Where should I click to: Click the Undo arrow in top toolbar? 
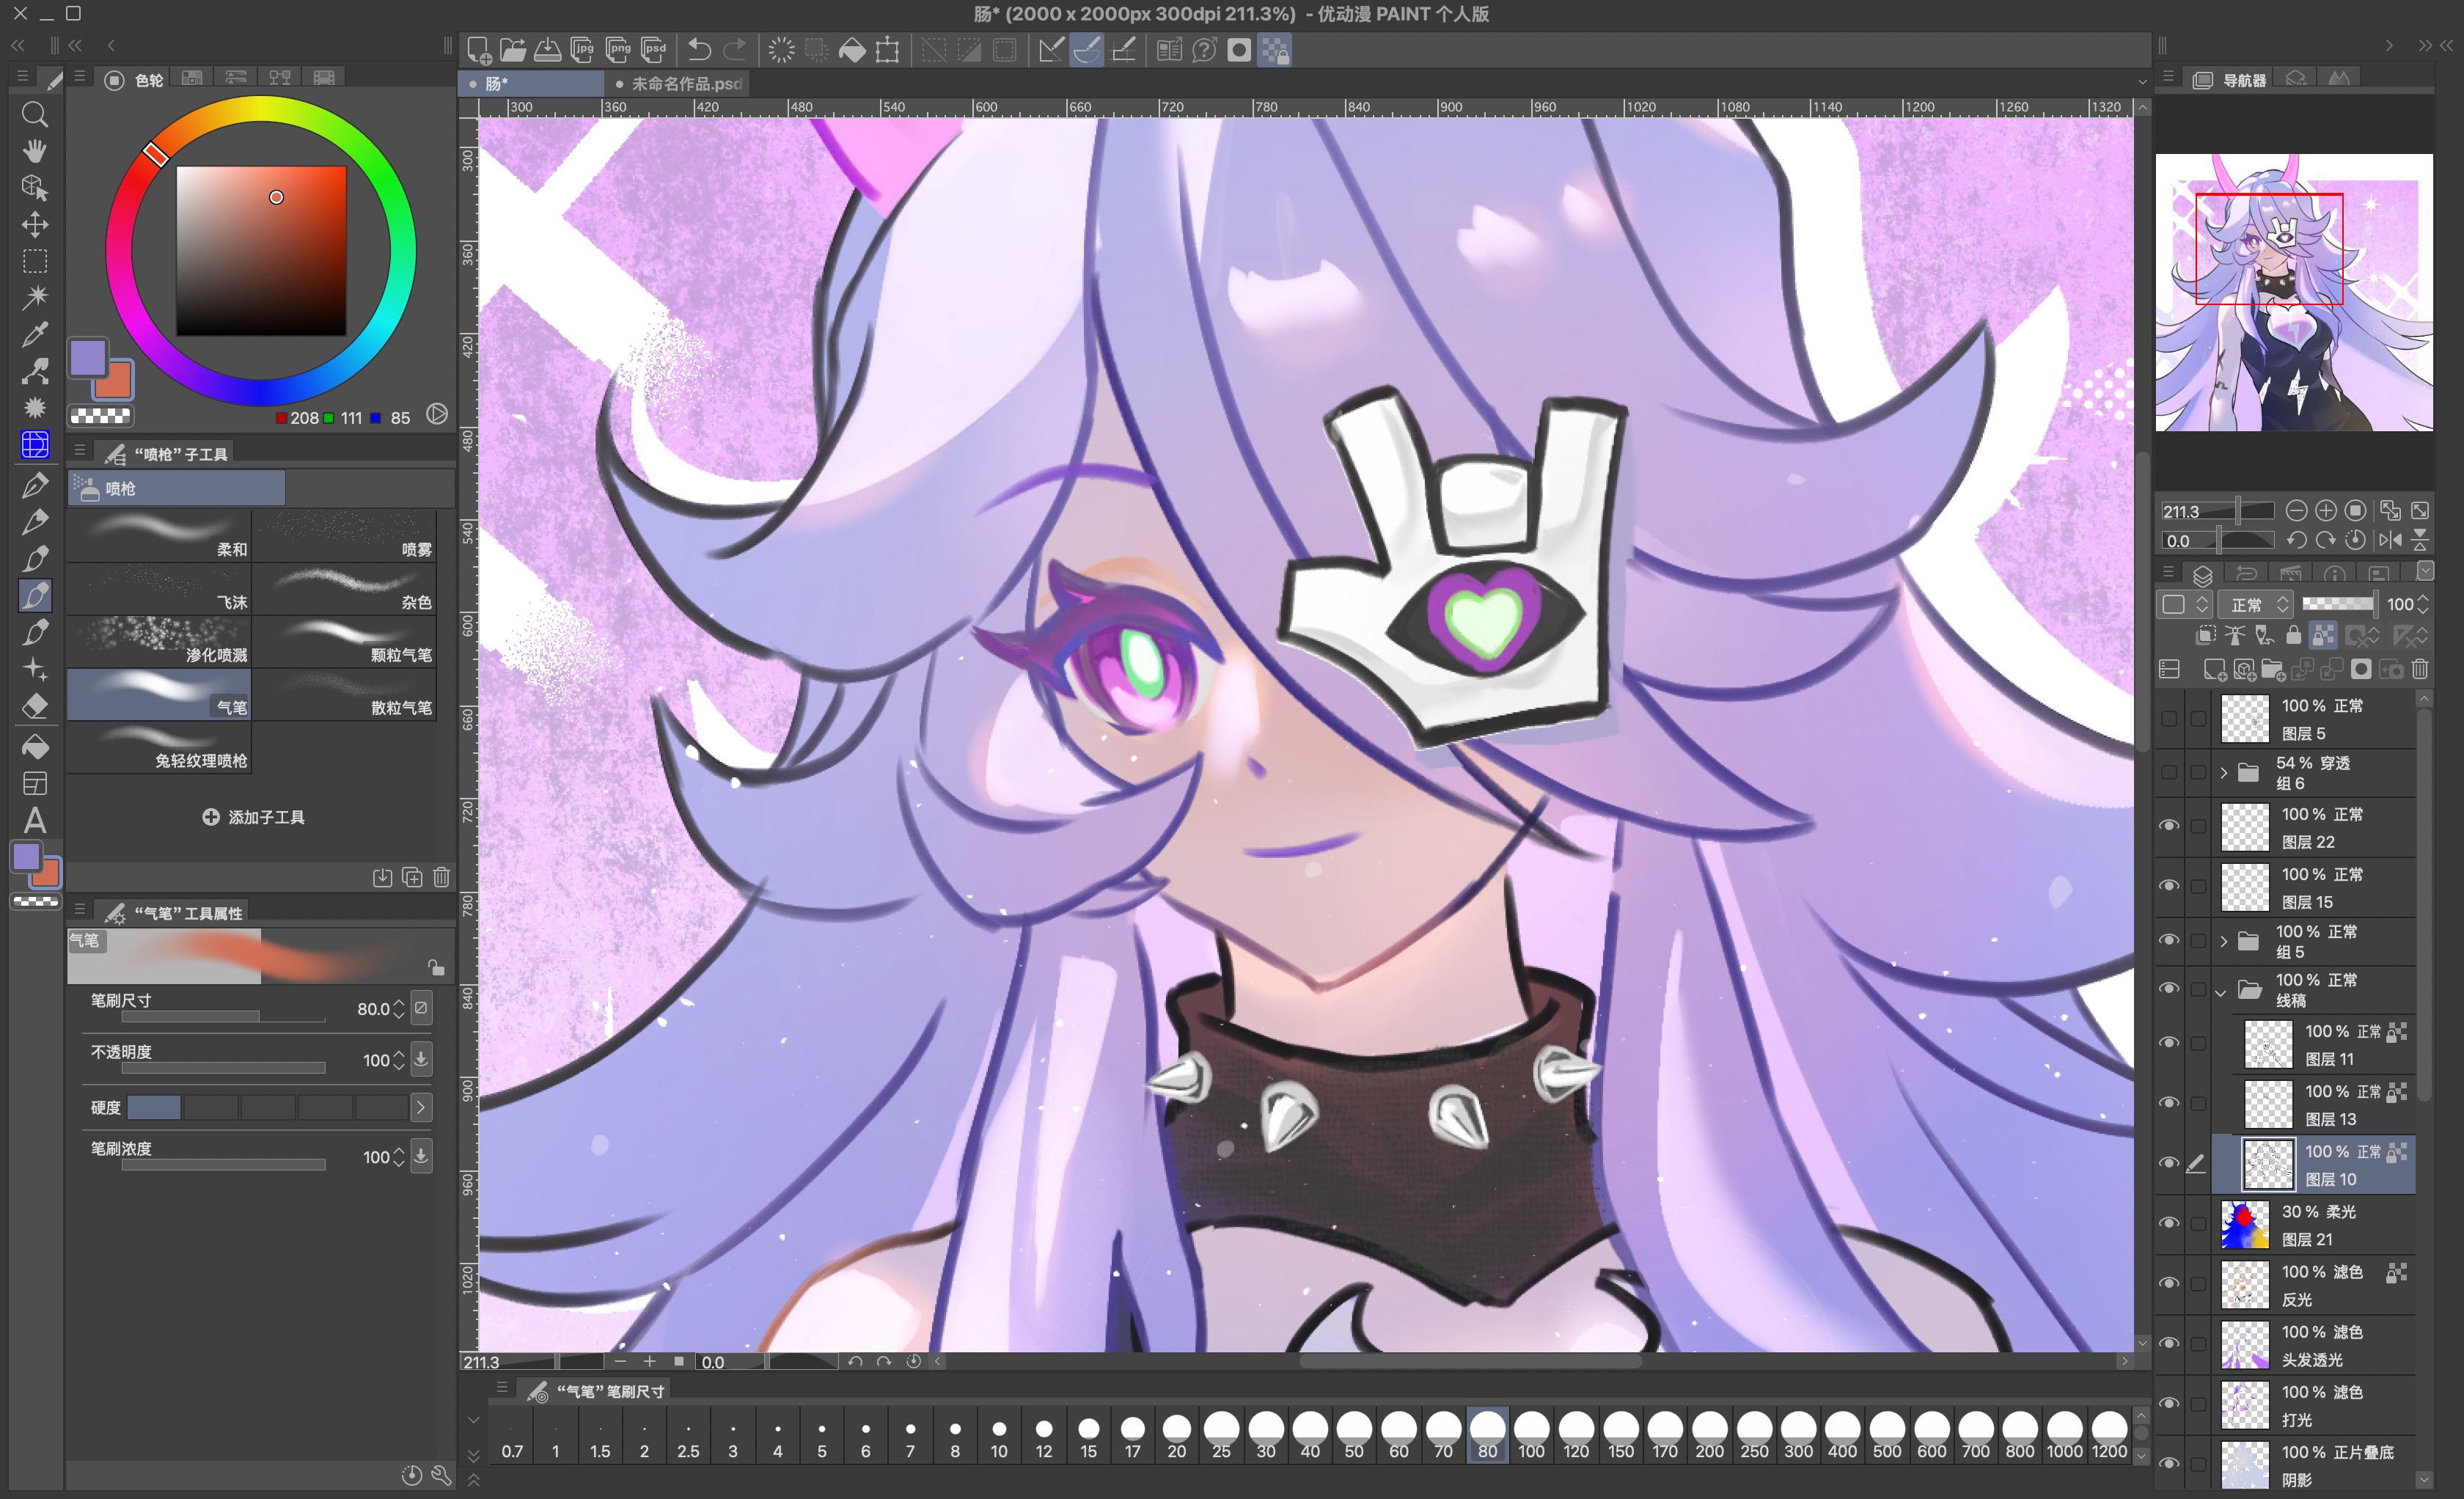pyautogui.click(x=699, y=50)
